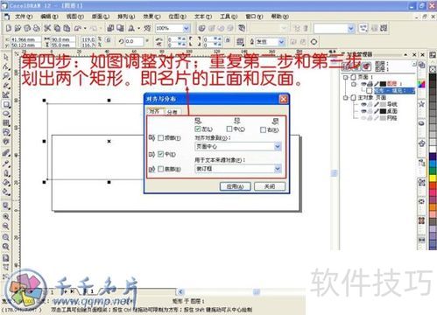This screenshot has height=315, width=437.
Task: Select the Basic Shapes tool in toolbox
Action: point(6,132)
